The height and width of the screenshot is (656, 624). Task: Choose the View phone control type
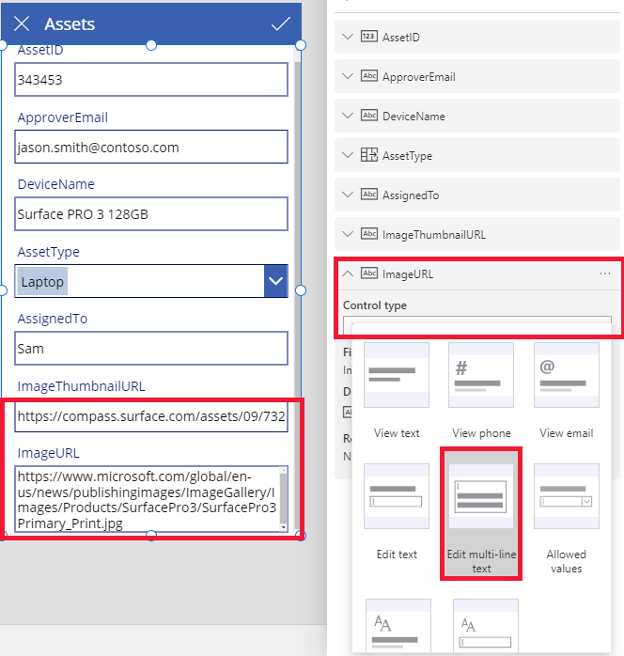[481, 390]
